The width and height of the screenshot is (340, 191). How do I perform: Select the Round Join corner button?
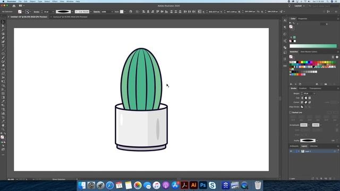click(306, 102)
